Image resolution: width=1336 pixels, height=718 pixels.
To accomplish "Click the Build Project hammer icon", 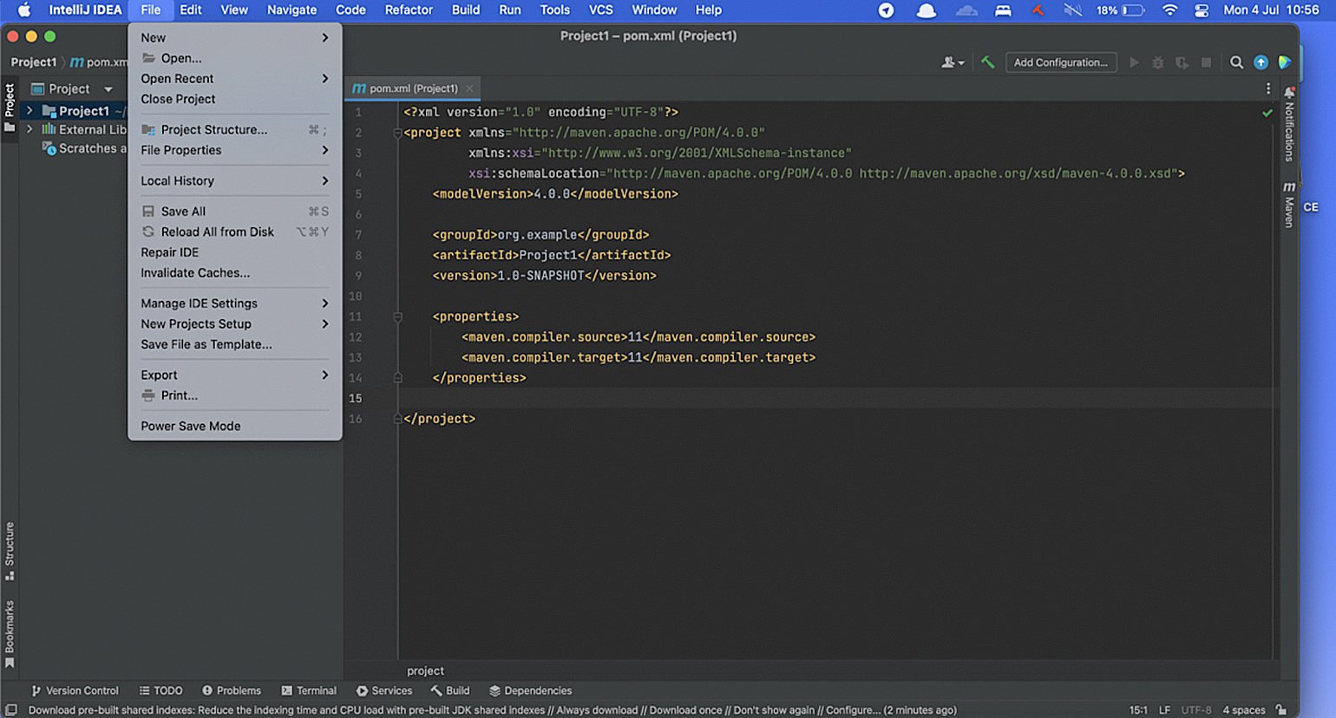I will click(987, 62).
